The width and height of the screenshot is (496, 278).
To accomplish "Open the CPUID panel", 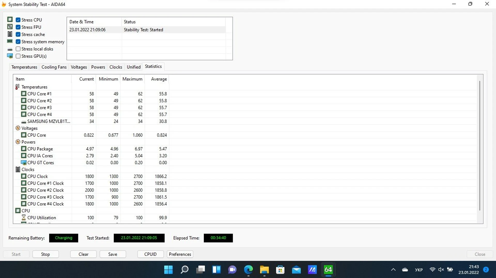I will pyautogui.click(x=150, y=254).
